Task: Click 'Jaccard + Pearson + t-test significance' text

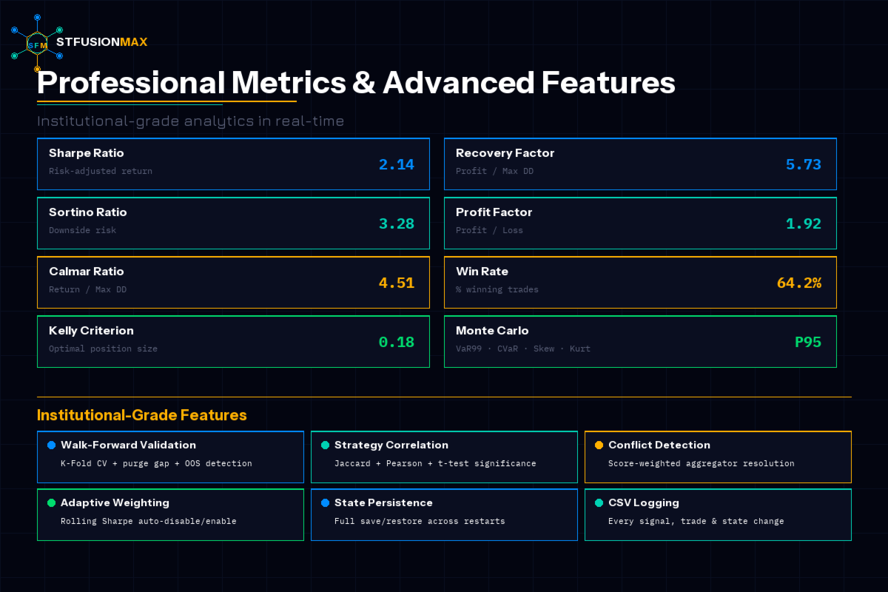Action: 435,463
